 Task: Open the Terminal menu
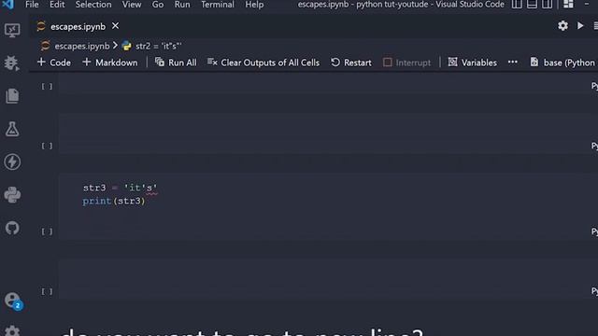(x=218, y=5)
